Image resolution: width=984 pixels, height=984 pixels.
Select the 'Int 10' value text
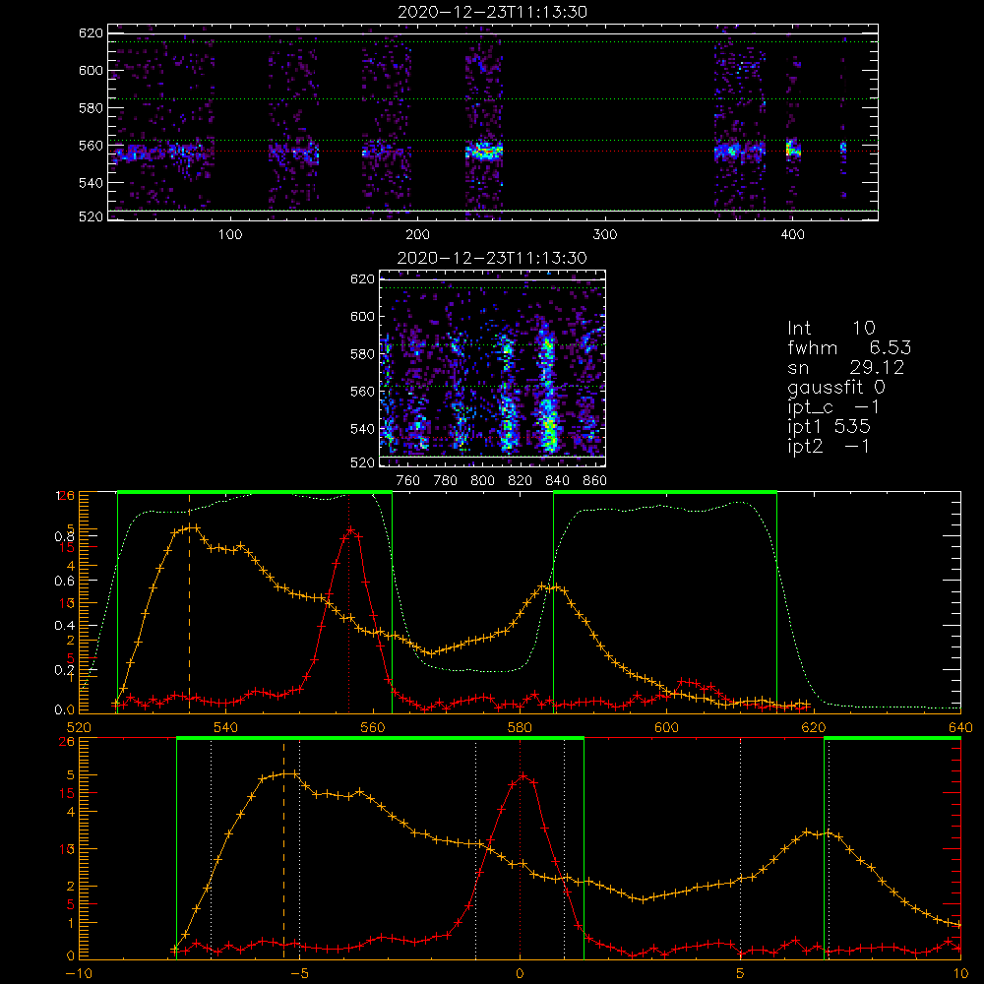click(830, 328)
